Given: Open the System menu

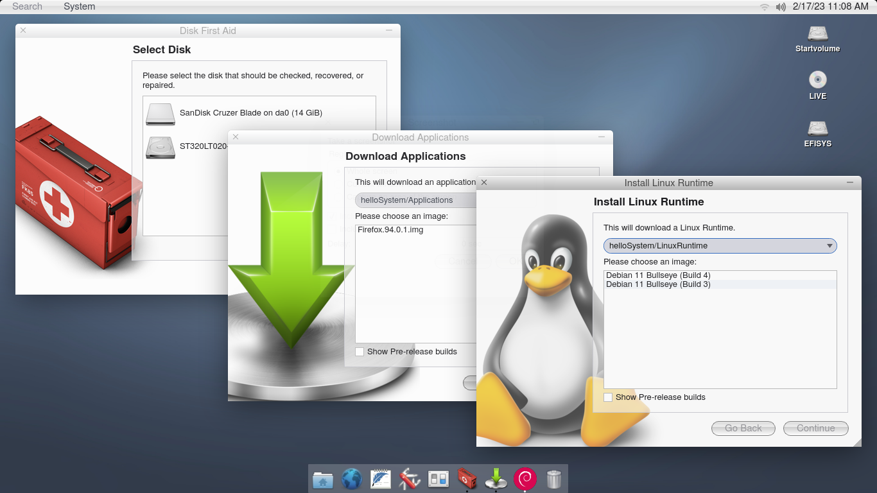Looking at the screenshot, I should (80, 6).
